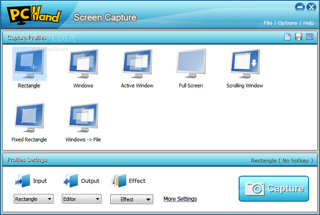Click the "Windows -> File" label text
320x215 pixels.
click(x=83, y=140)
